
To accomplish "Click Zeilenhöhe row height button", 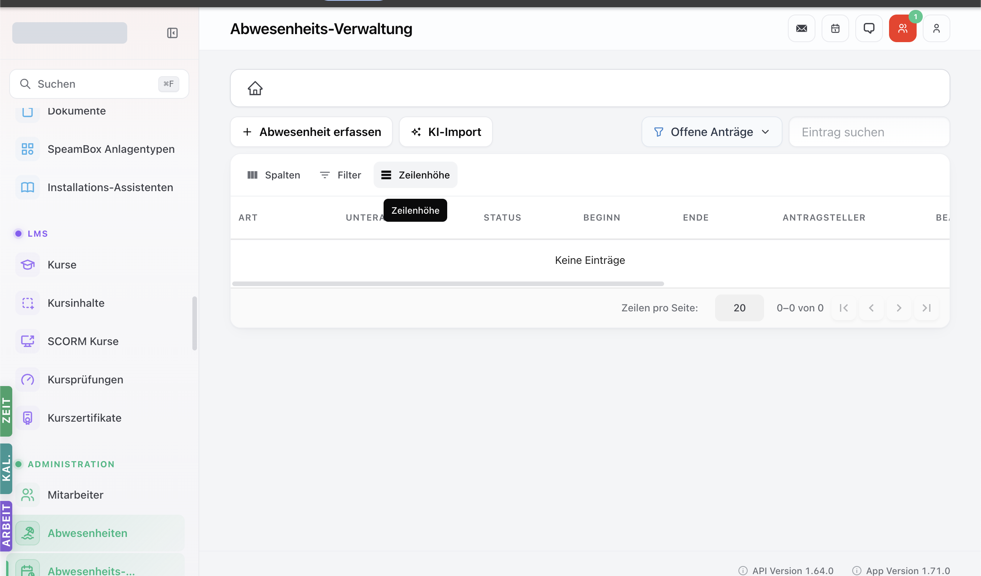I will pos(415,175).
